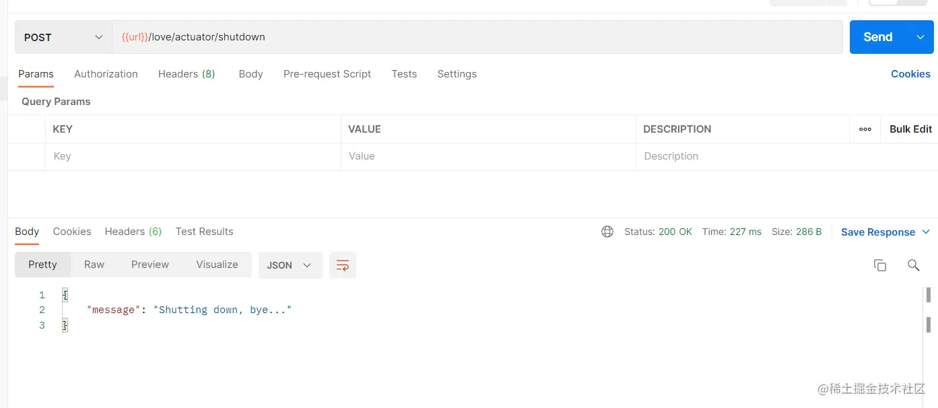Viewport: 938px width, 408px height.
Task: Select the Raw view
Action: pos(94,265)
